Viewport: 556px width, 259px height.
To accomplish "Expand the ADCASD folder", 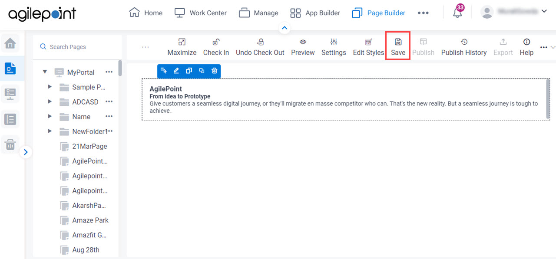I will tap(50, 102).
